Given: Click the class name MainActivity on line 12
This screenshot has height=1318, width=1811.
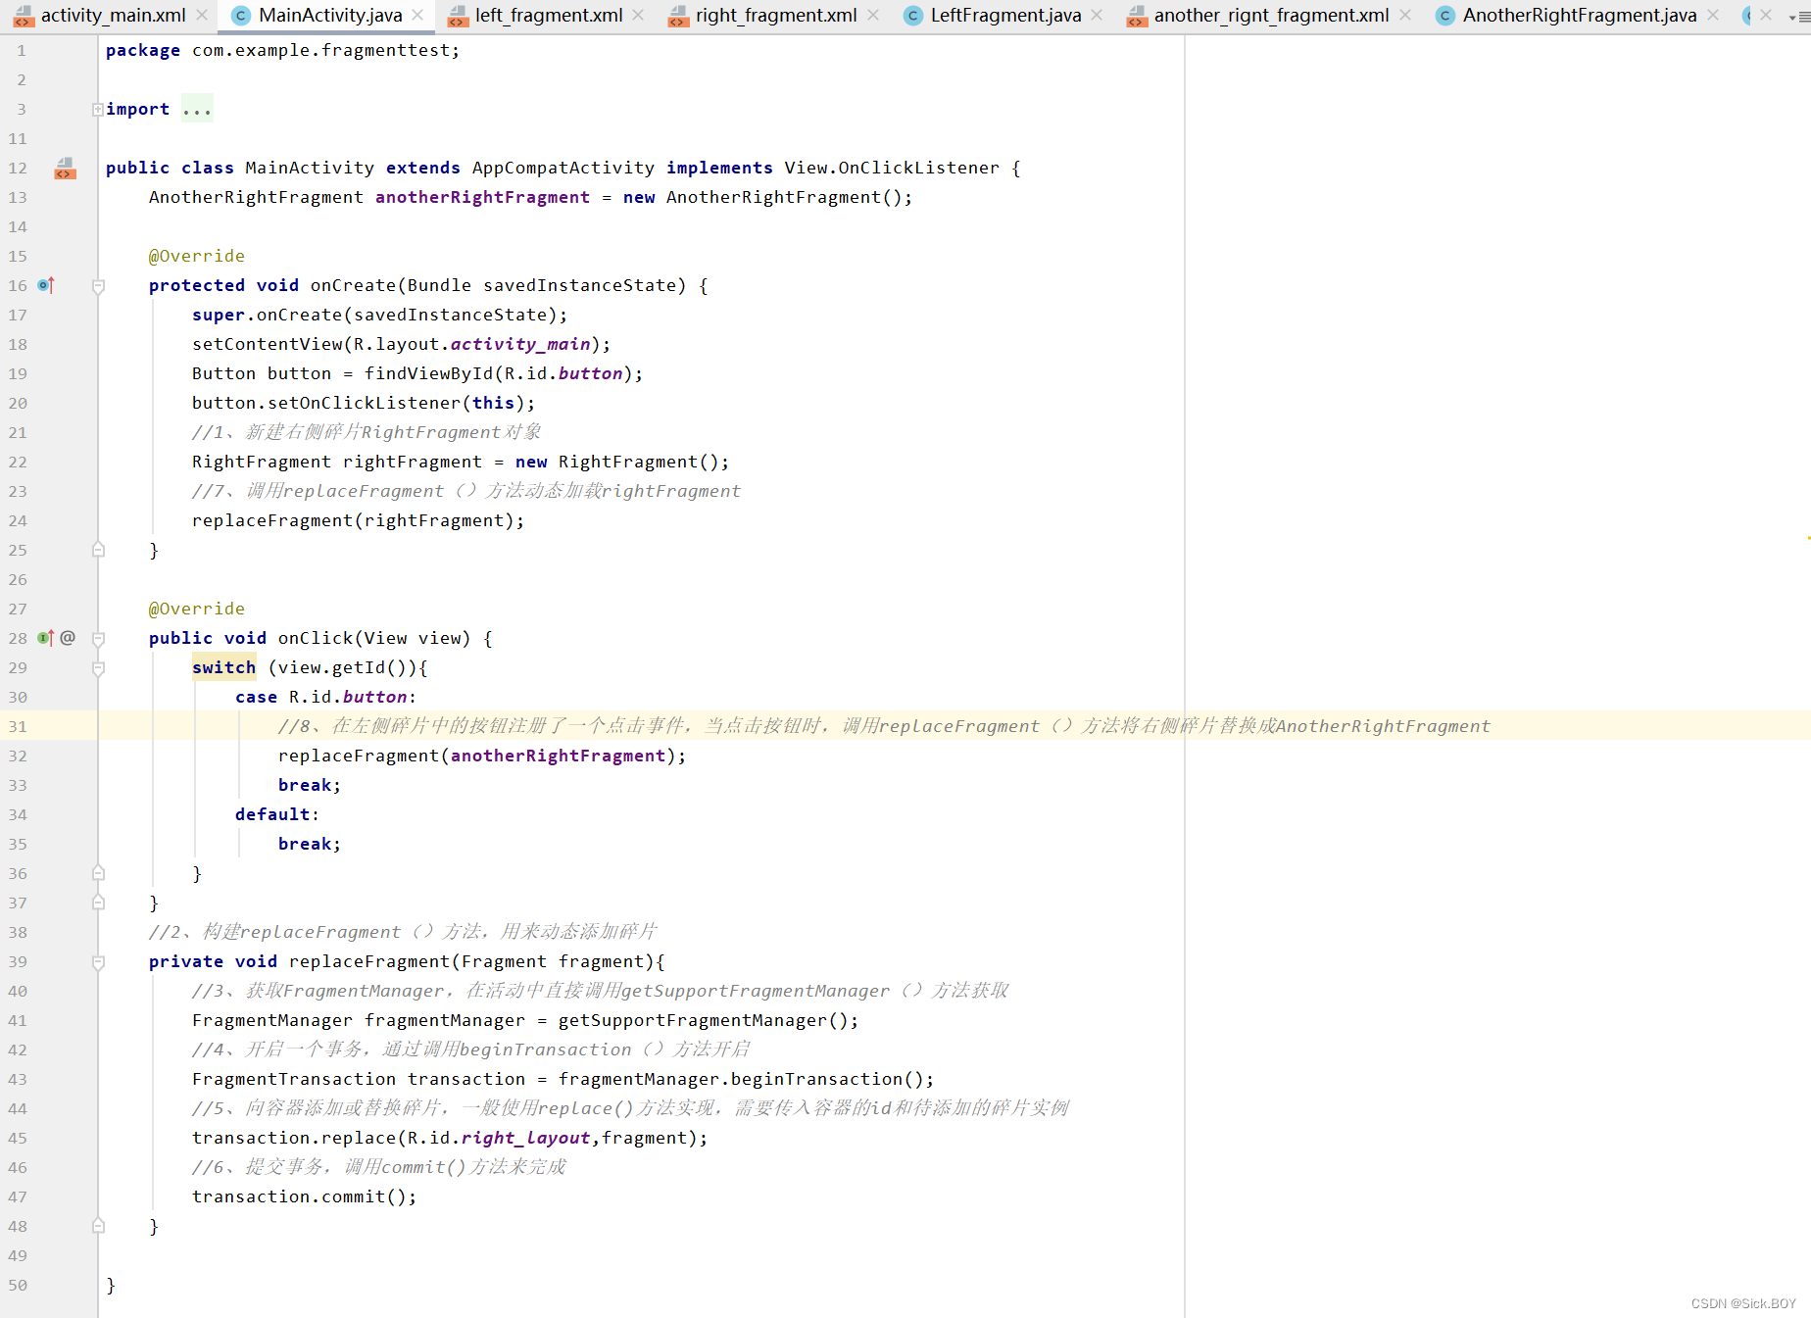Looking at the screenshot, I should click(310, 168).
